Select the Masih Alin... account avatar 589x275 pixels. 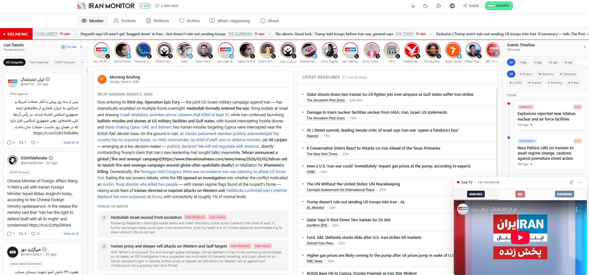click(267, 50)
